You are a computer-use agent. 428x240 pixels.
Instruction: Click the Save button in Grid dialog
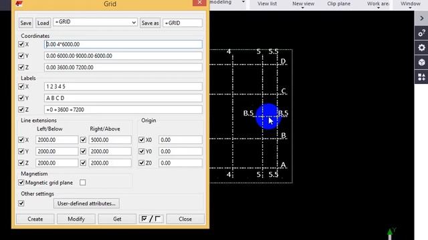[25, 23]
